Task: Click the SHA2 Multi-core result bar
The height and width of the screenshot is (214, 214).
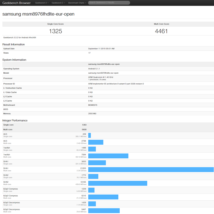Action: 117,183
